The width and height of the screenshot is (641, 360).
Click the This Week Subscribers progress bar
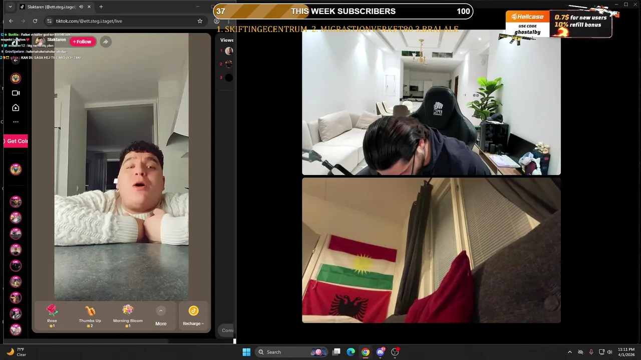(x=343, y=11)
